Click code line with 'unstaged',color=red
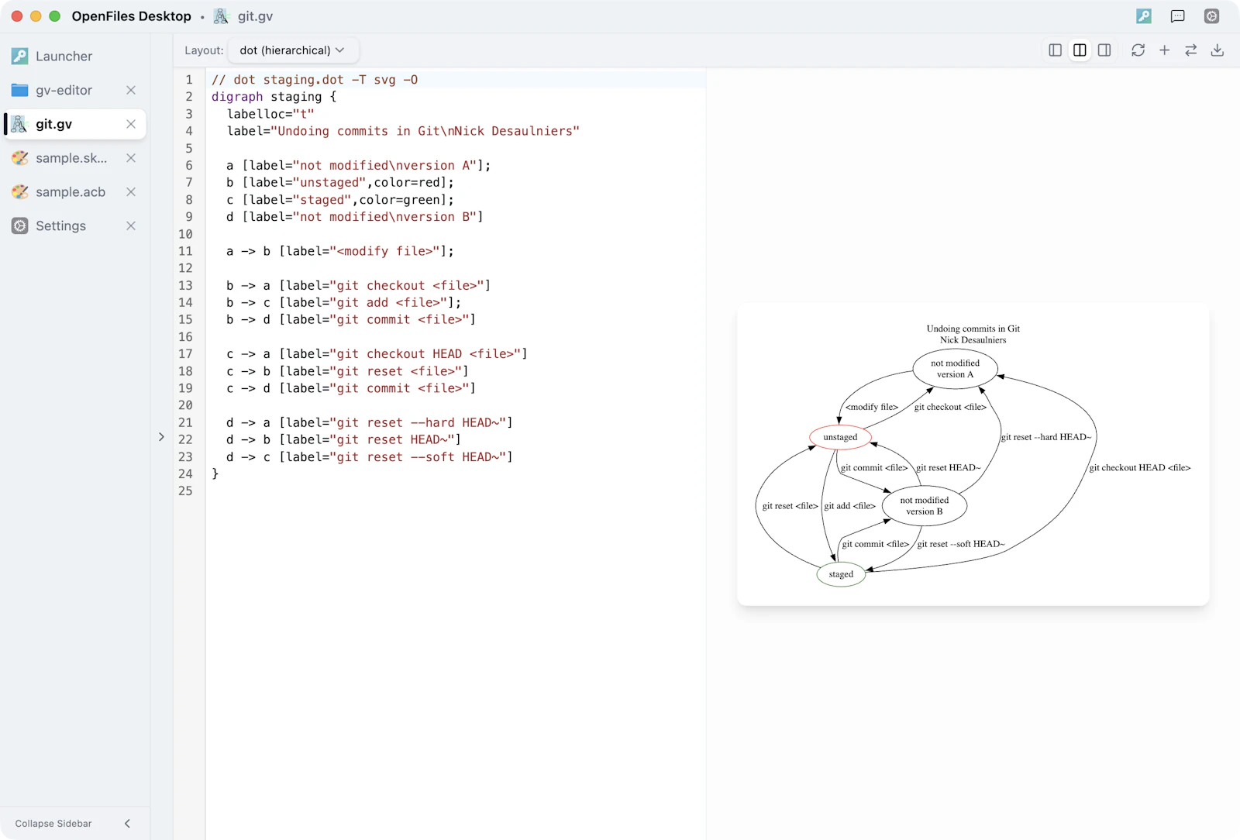The width and height of the screenshot is (1240, 840). 340,183
